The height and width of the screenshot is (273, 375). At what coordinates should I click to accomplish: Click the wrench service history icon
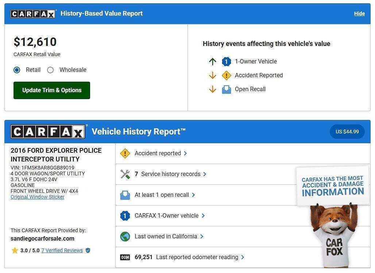coord(125,174)
